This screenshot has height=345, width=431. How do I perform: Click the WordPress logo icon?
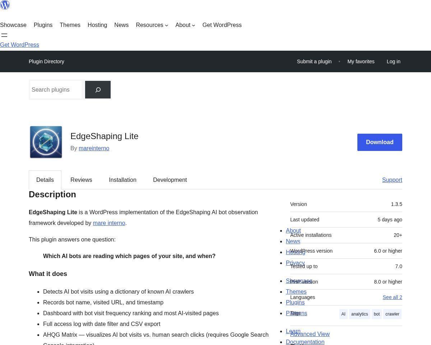point(5,5)
